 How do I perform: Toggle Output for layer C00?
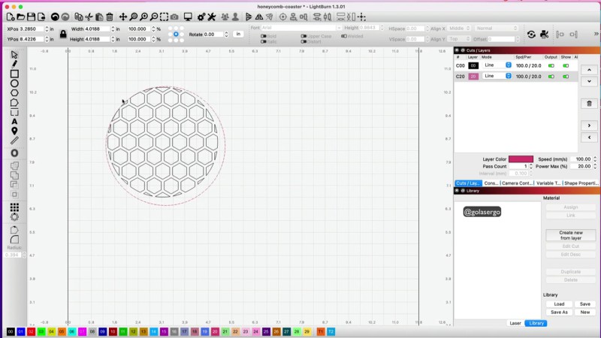tap(551, 66)
